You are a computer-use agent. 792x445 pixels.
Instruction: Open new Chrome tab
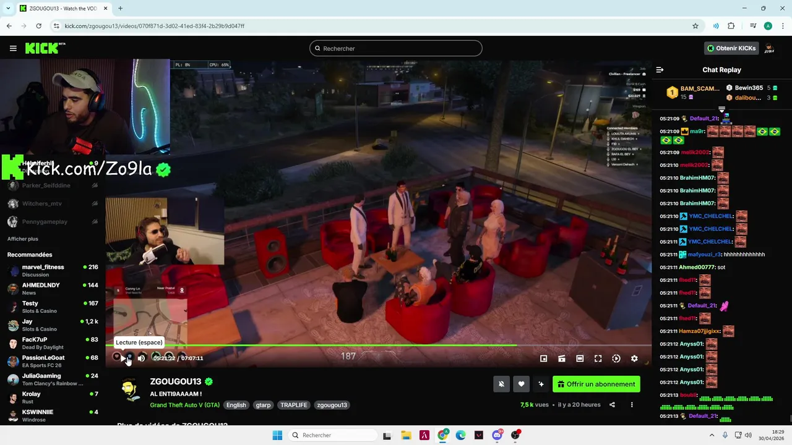pos(120,8)
